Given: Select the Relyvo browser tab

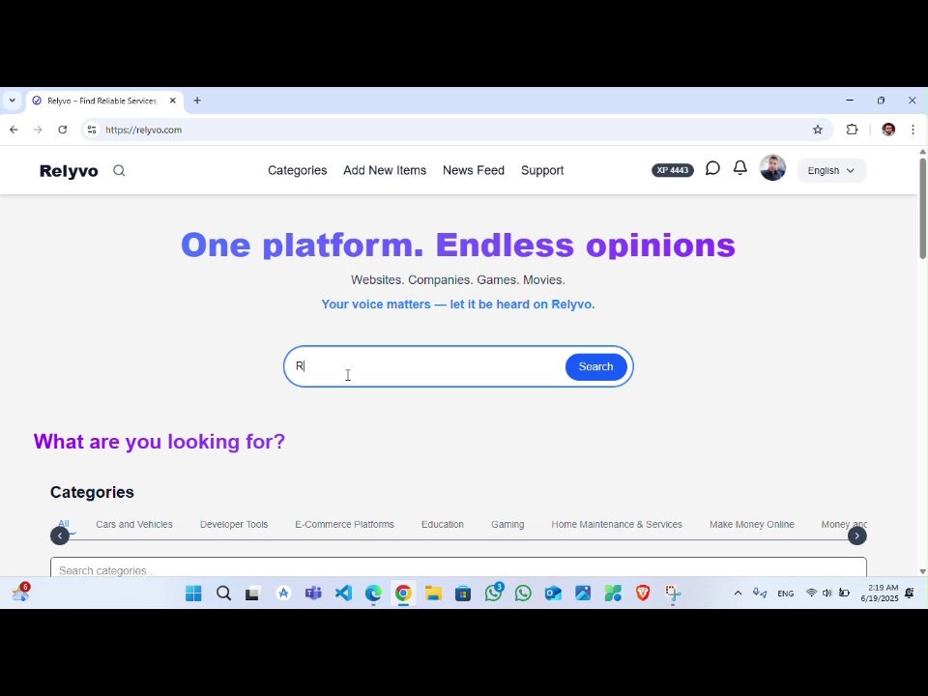Looking at the screenshot, I should (x=104, y=101).
